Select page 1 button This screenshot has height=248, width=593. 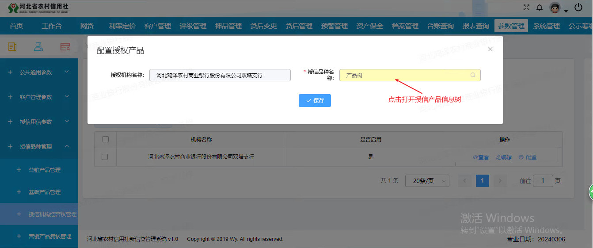(483, 180)
